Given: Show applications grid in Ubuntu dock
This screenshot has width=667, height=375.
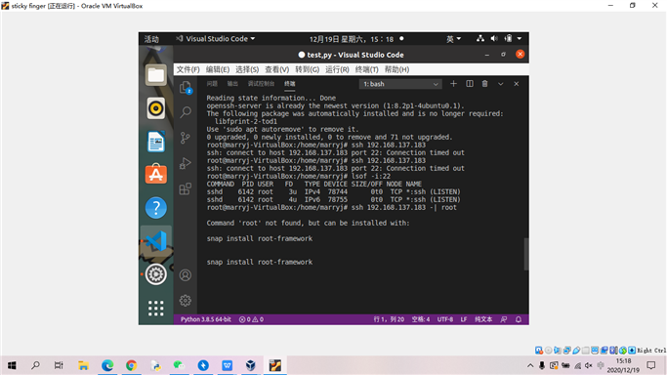Looking at the screenshot, I should [x=156, y=308].
